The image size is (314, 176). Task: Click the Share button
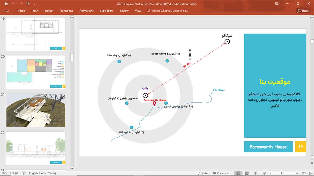303,11
